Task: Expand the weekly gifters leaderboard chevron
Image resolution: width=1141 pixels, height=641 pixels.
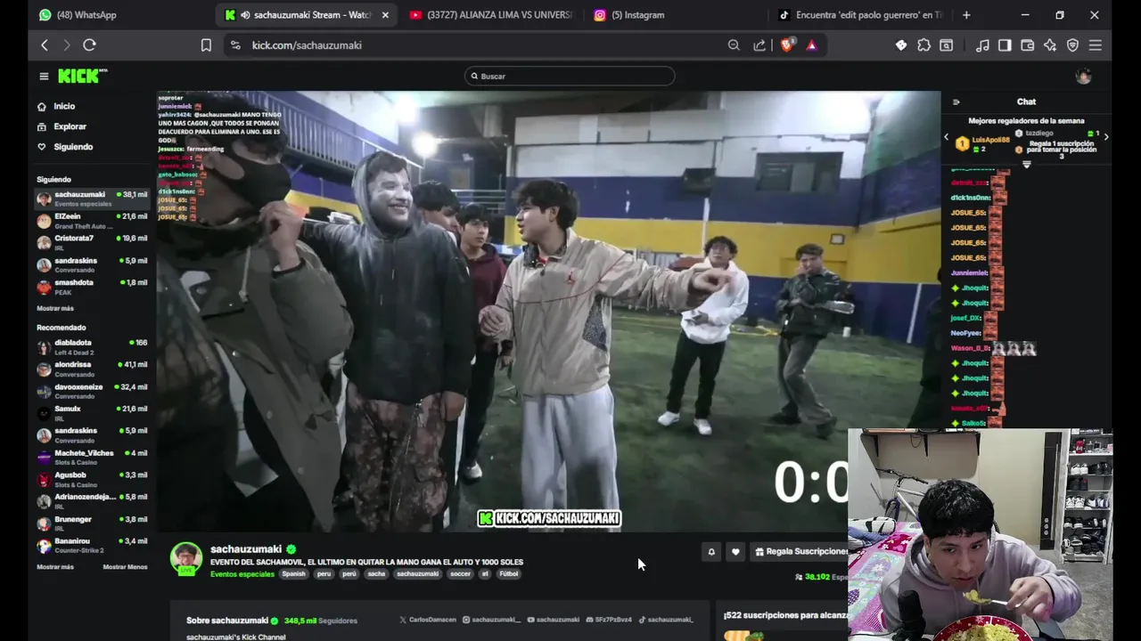Action: coord(1026,165)
